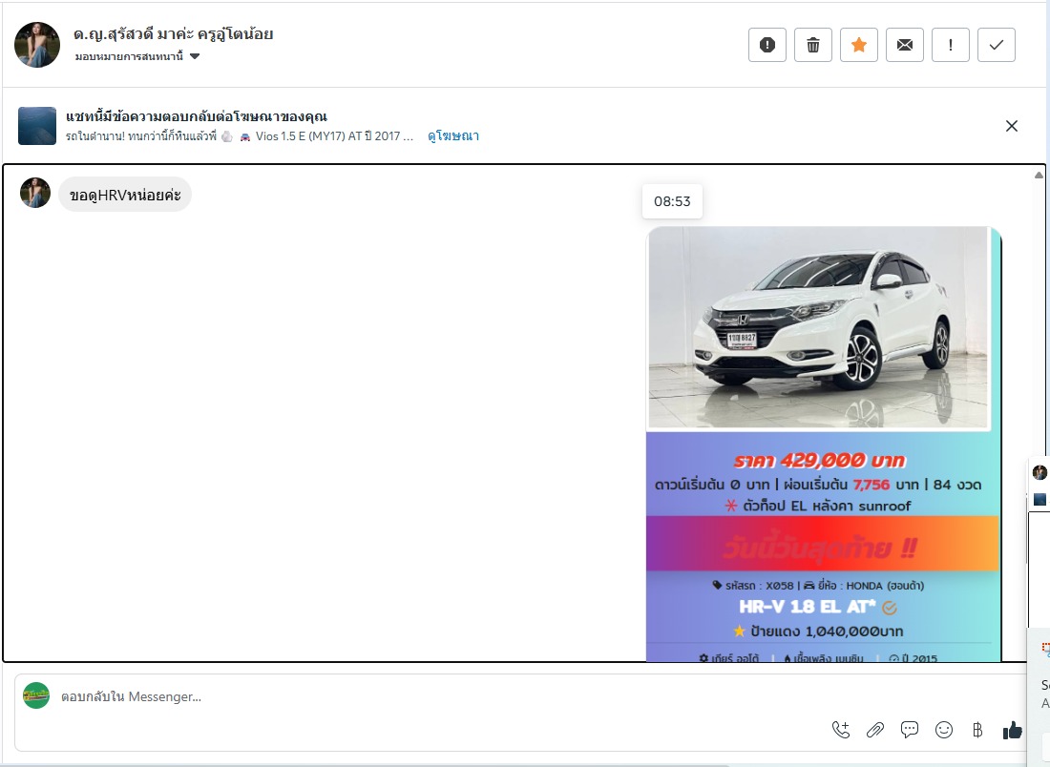Open the emoji picker smiley icon

(x=943, y=730)
